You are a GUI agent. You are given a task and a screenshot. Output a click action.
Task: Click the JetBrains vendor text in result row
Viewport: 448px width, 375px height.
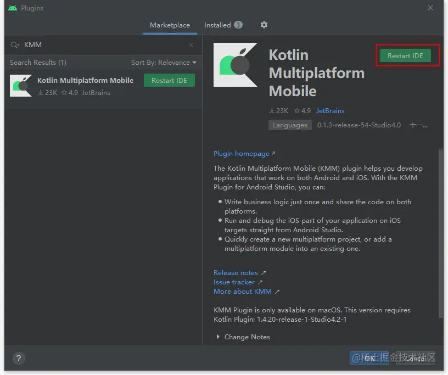(96, 93)
